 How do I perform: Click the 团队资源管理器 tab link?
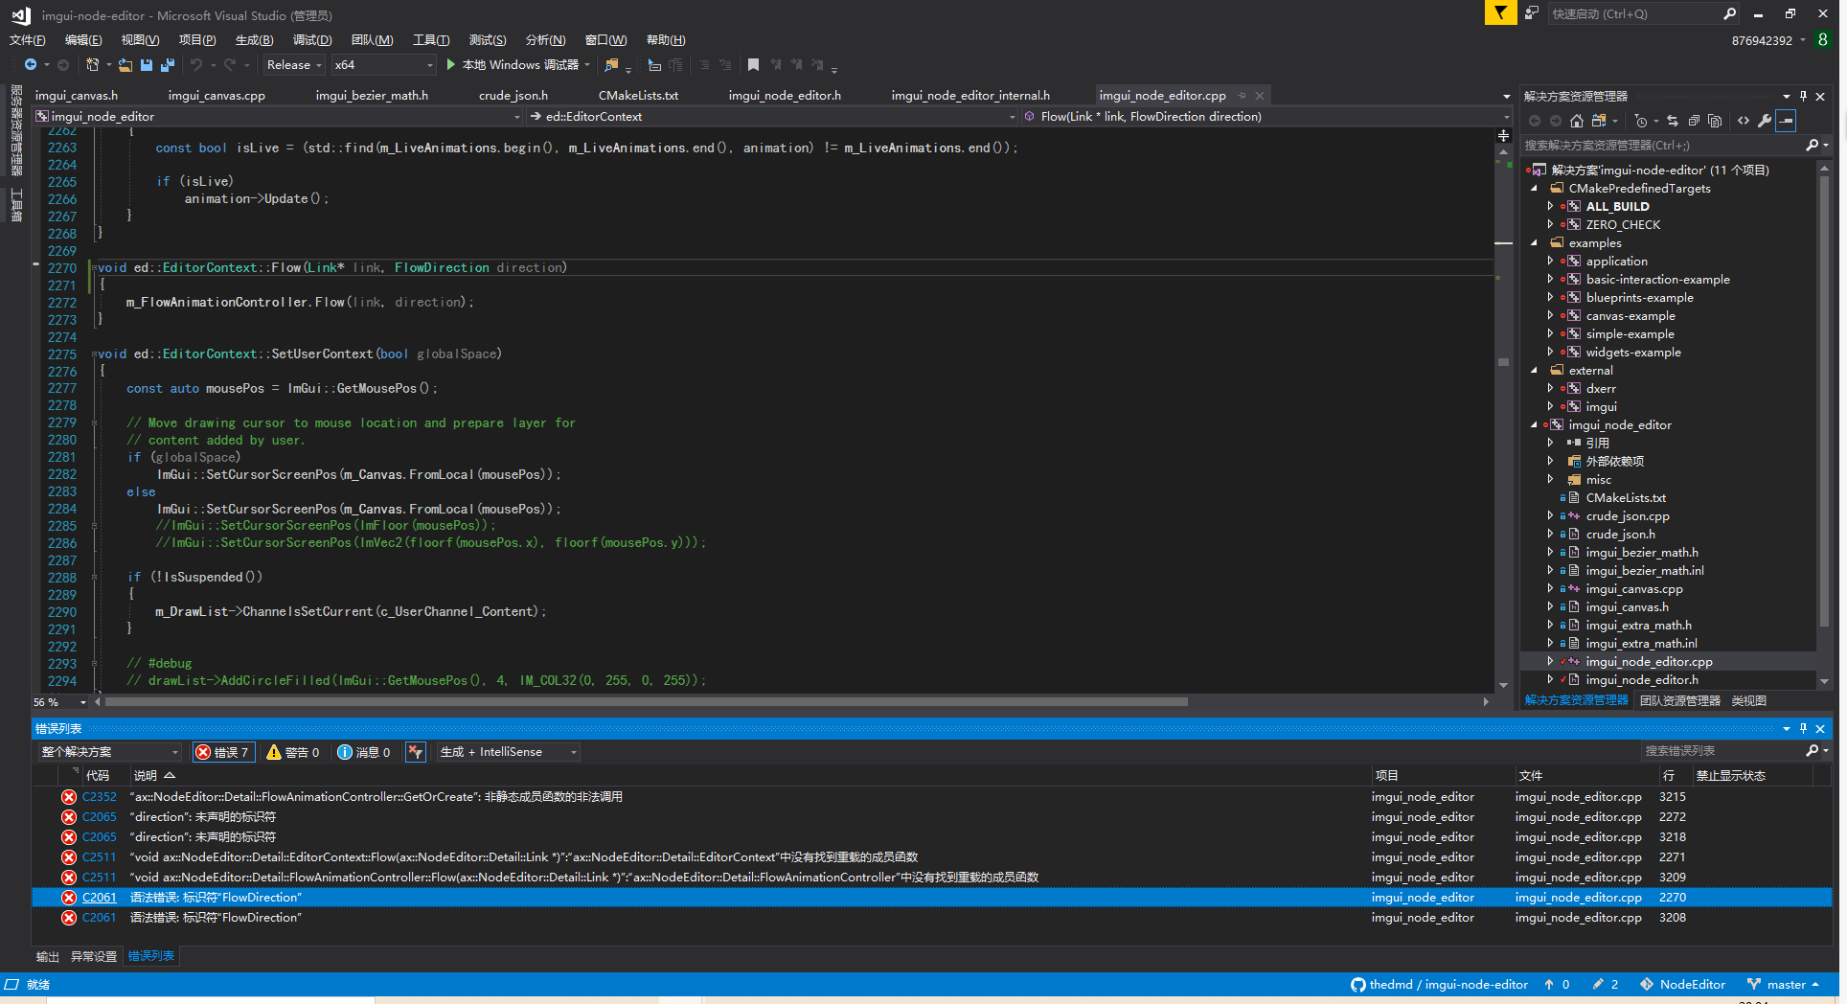click(1679, 700)
